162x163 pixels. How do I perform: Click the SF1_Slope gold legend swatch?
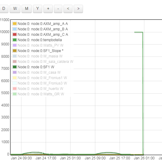point(15,51)
